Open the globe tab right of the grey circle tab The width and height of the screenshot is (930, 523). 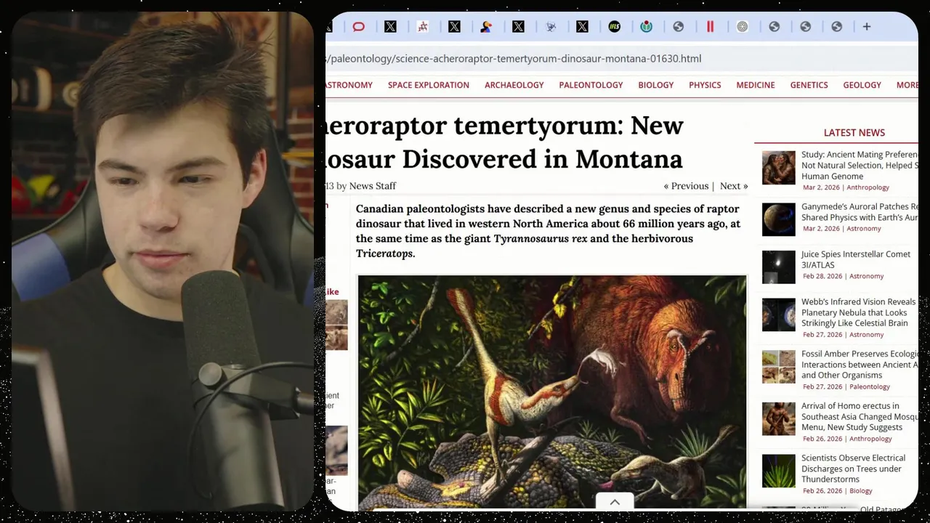774,27
